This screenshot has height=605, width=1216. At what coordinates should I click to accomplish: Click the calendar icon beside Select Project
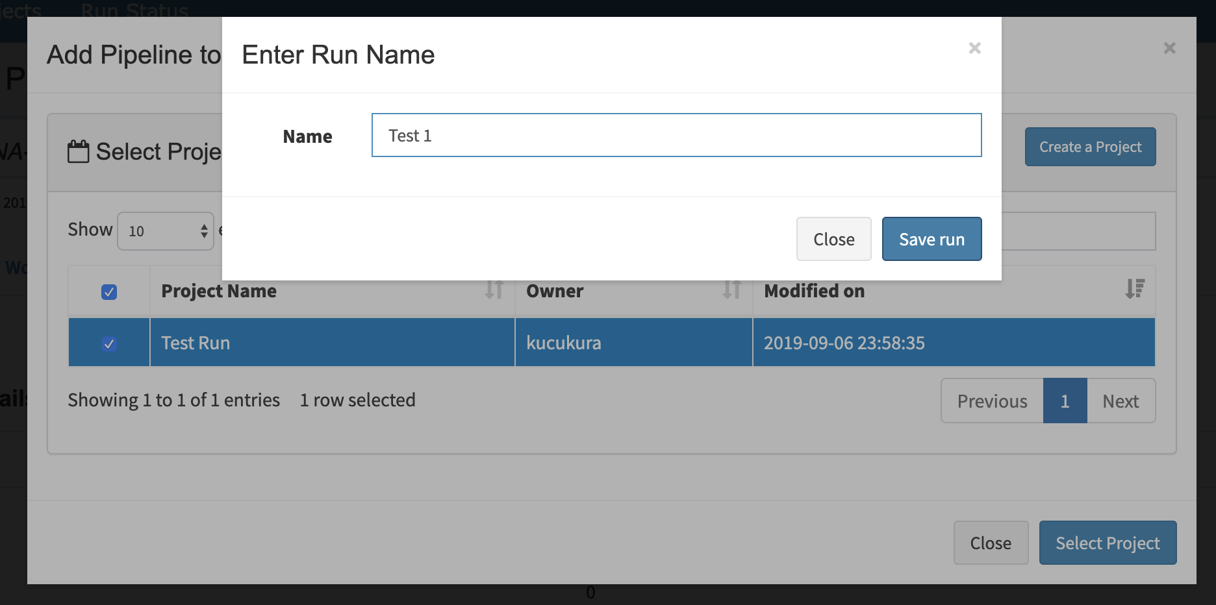(x=79, y=151)
